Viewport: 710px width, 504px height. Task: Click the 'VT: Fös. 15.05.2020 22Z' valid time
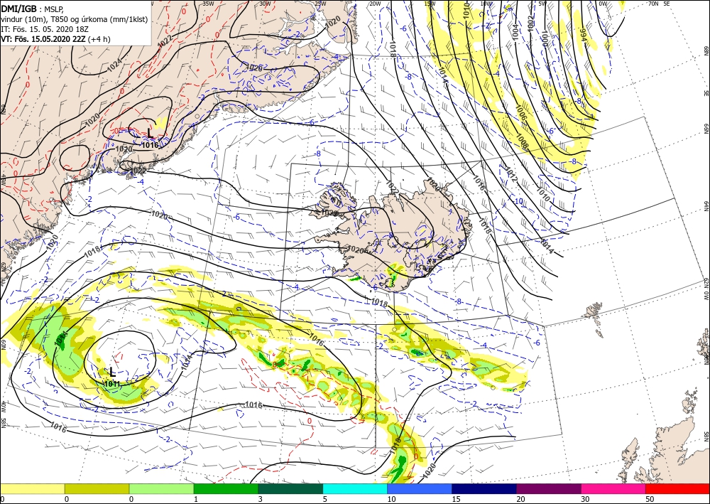43,39
